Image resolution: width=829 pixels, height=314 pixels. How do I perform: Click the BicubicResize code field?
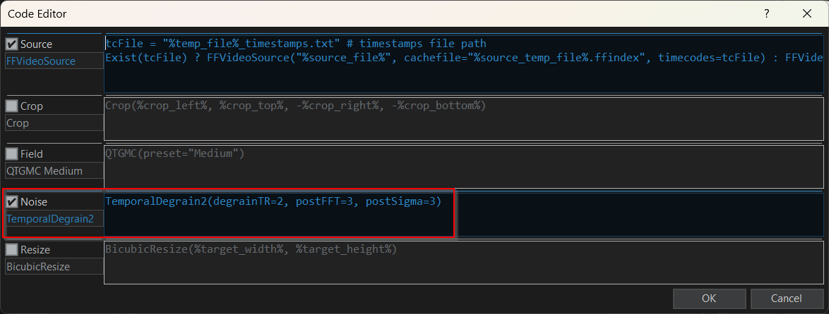tap(464, 263)
